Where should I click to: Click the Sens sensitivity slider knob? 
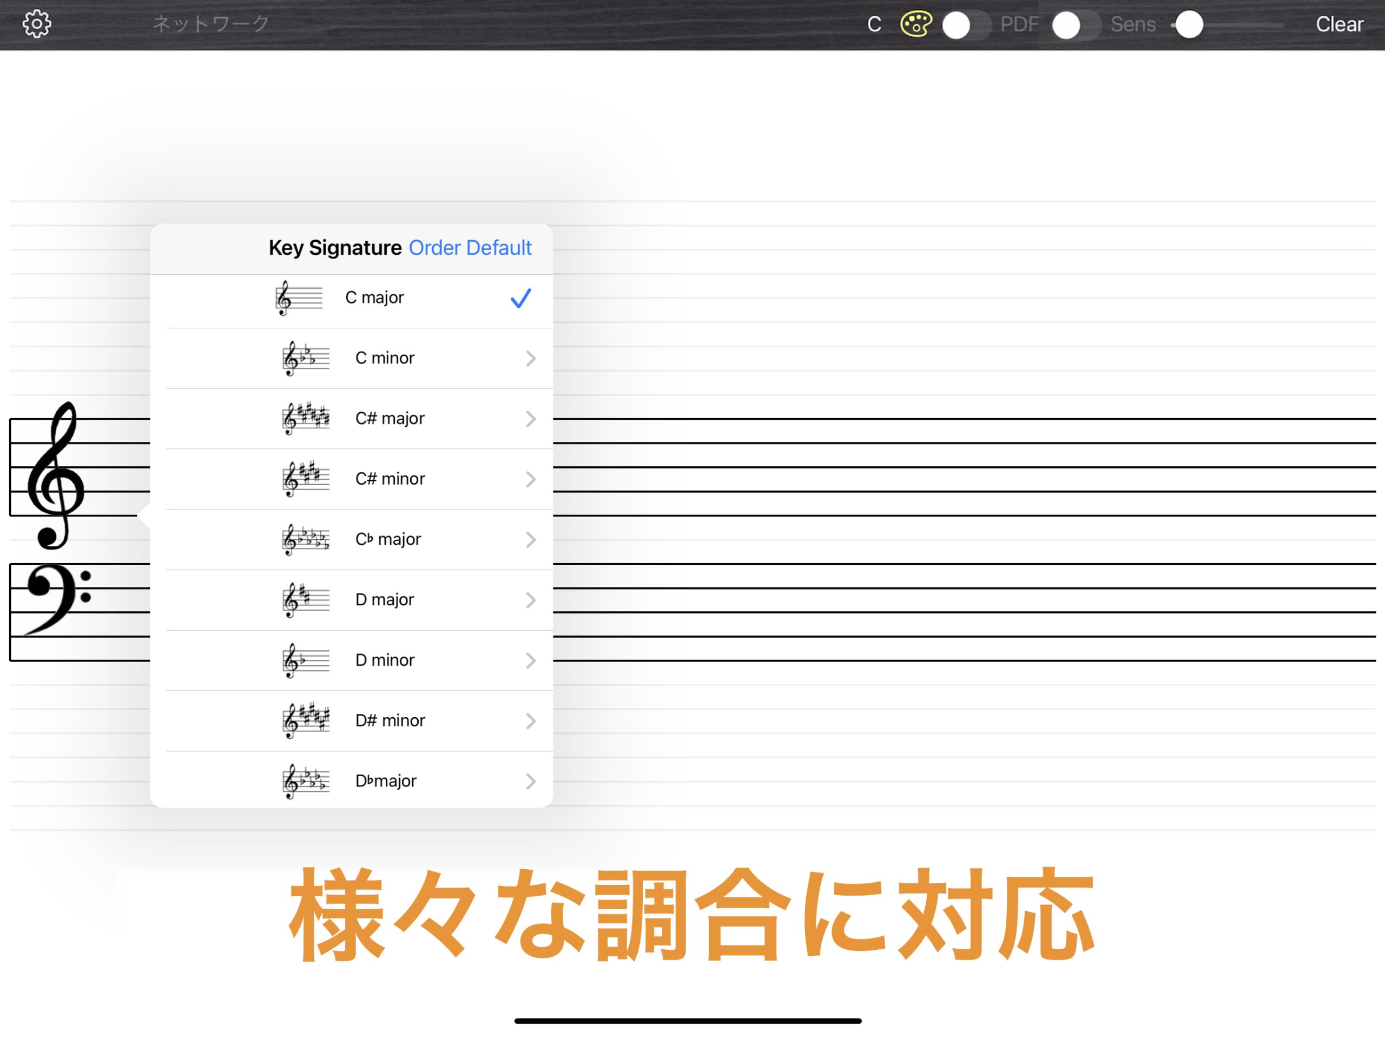click(1189, 25)
